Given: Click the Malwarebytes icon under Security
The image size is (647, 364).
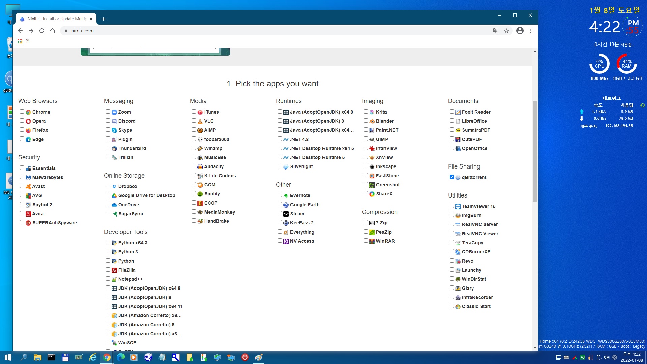Looking at the screenshot, I should 28,177.
